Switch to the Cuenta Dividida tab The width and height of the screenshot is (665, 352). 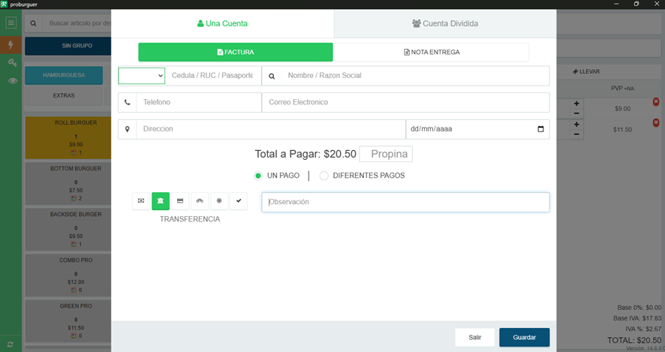click(445, 24)
